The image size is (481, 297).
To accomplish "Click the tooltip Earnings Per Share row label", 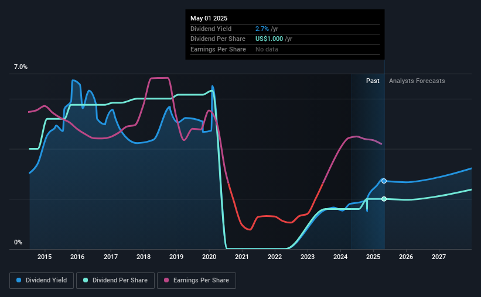I will pyautogui.click(x=218, y=49).
